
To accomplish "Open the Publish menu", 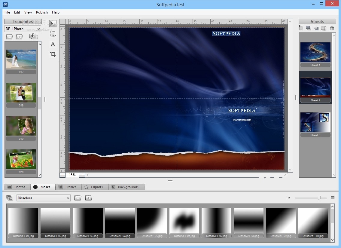I will click(42, 12).
